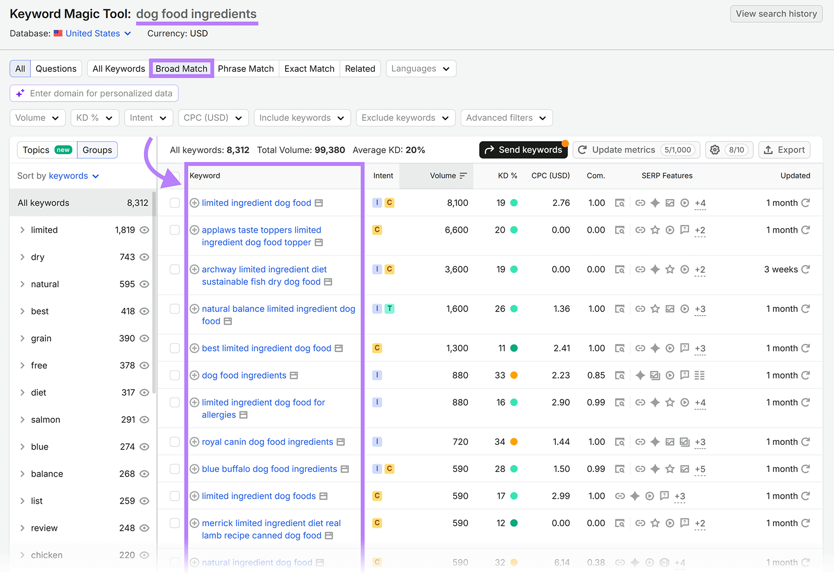This screenshot has width=834, height=574.
Task: Click US flag icon next to database
Action: point(58,33)
